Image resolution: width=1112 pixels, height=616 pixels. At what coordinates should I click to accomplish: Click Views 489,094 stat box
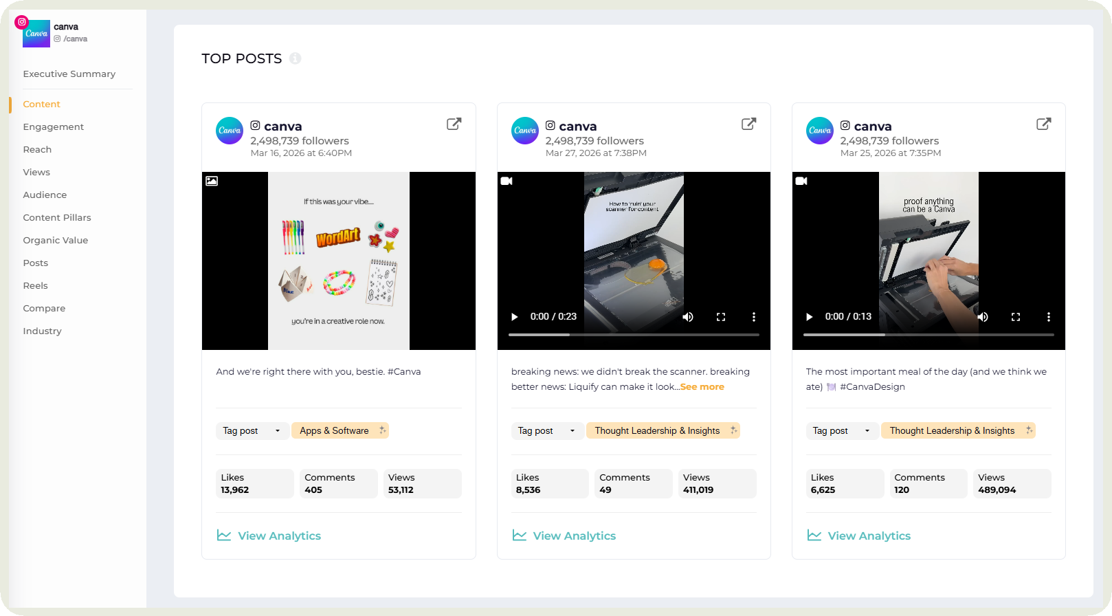coord(1012,483)
